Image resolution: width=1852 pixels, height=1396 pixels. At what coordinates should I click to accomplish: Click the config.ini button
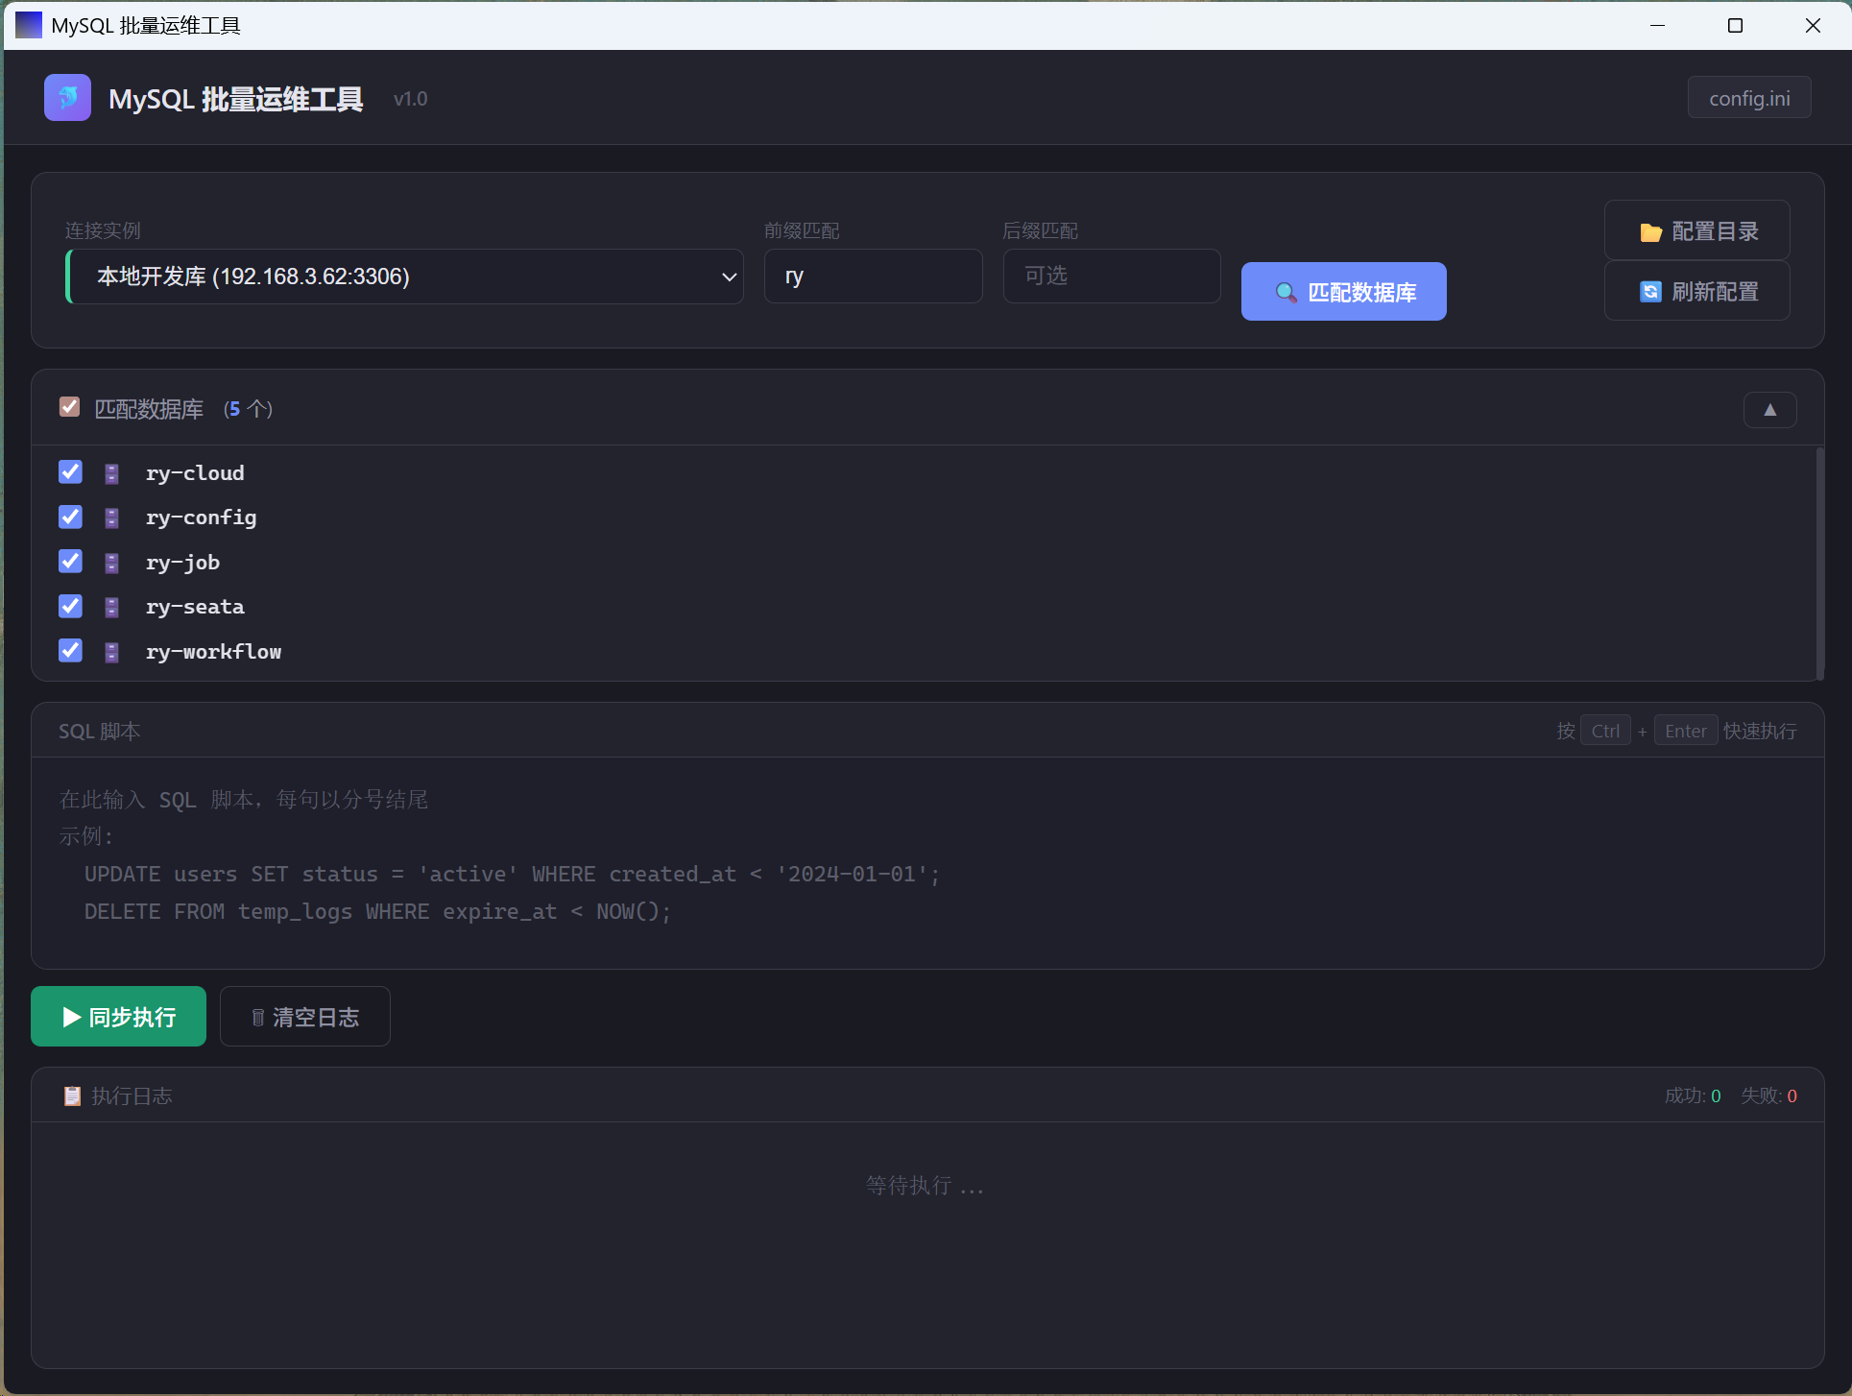pyautogui.click(x=1749, y=98)
